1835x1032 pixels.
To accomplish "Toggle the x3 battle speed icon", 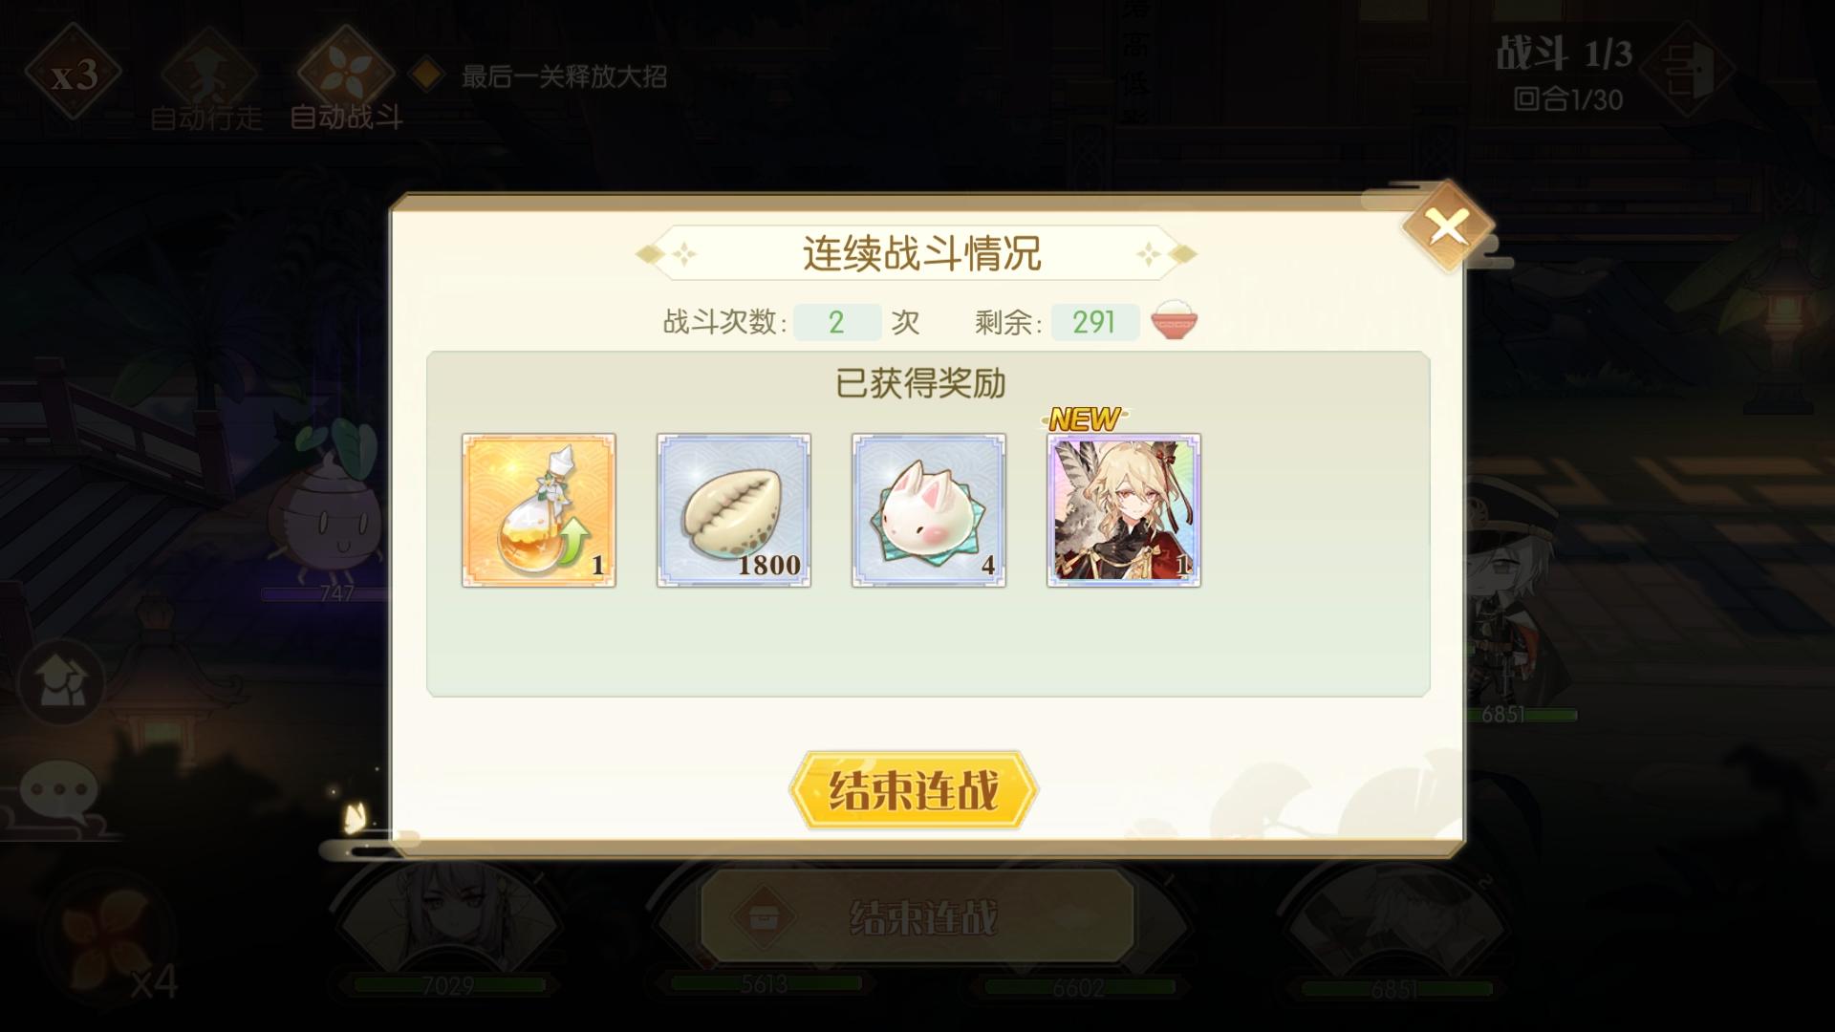I will coord(74,73).
